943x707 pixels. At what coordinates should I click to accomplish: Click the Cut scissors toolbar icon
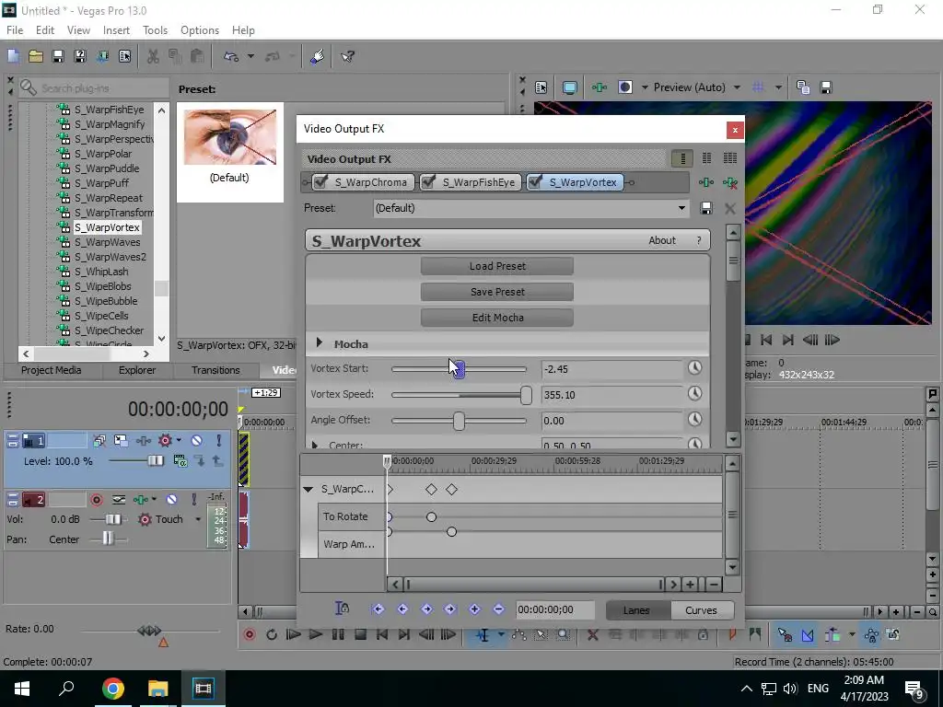tap(154, 56)
